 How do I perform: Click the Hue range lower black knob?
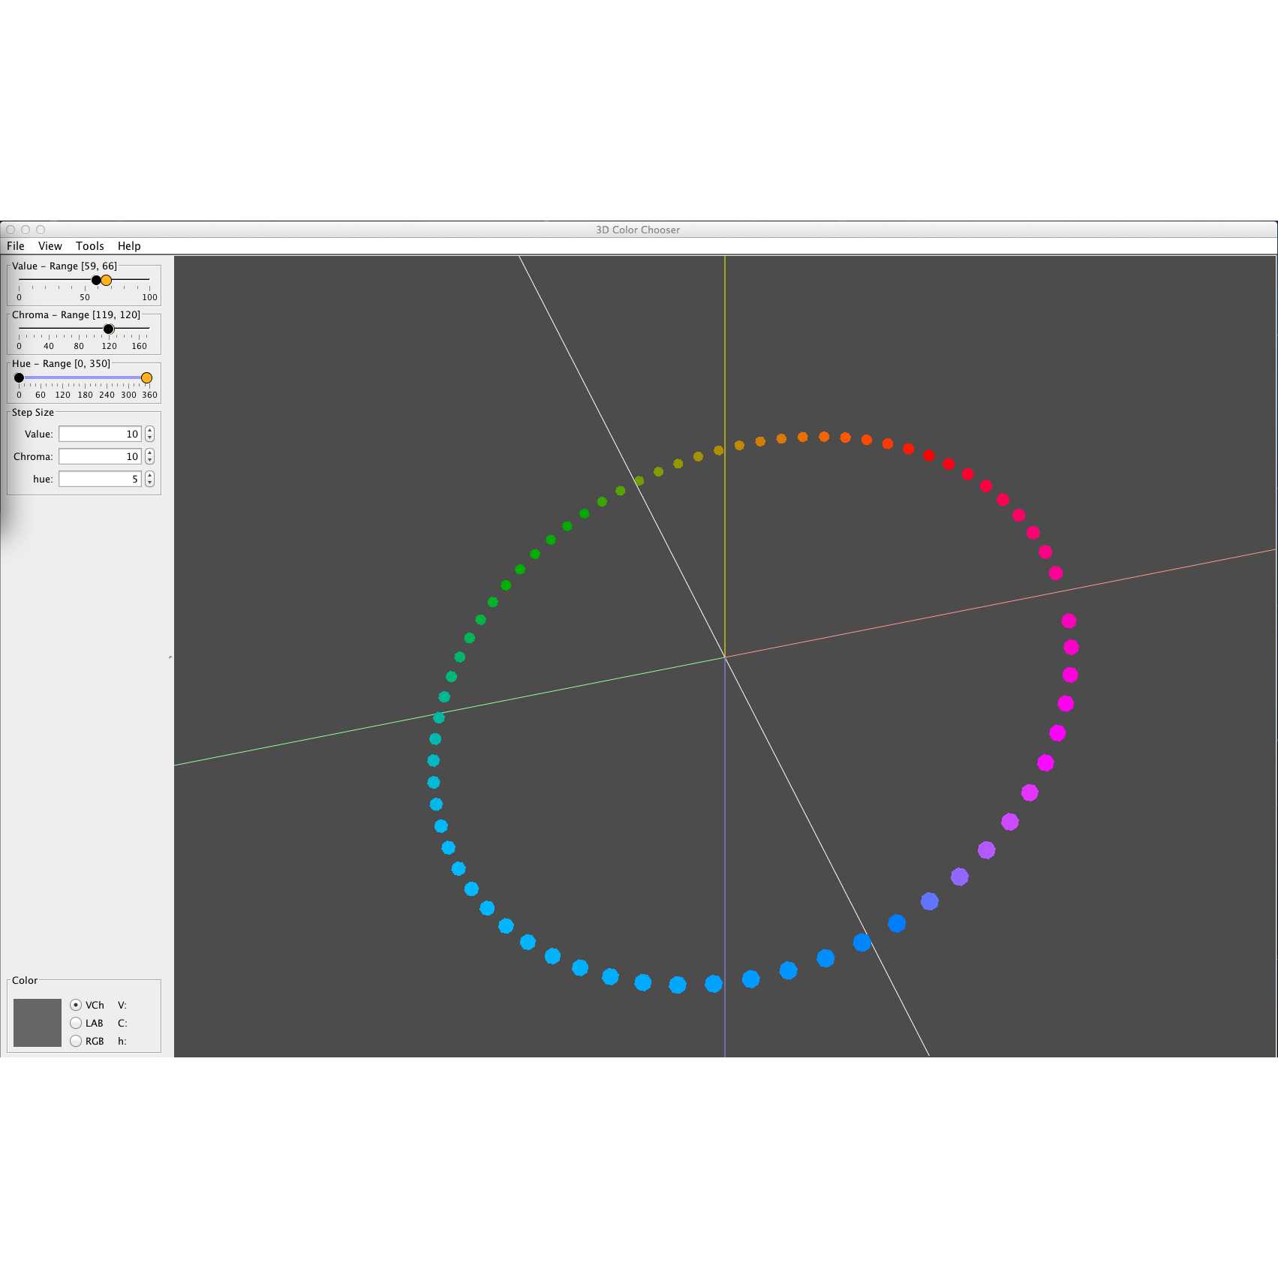[x=20, y=377]
